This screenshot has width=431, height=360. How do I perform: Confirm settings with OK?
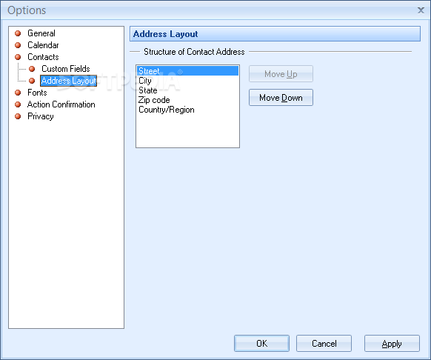[x=261, y=343]
